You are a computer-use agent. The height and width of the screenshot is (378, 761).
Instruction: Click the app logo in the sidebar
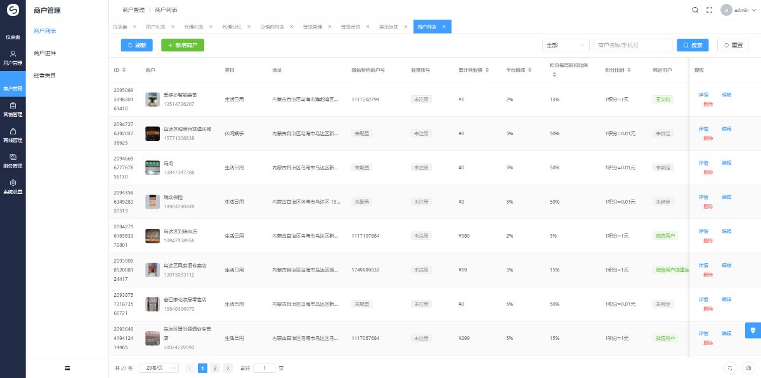tap(13, 10)
